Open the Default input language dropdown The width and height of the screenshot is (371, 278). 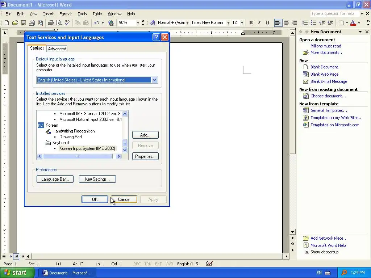click(154, 80)
